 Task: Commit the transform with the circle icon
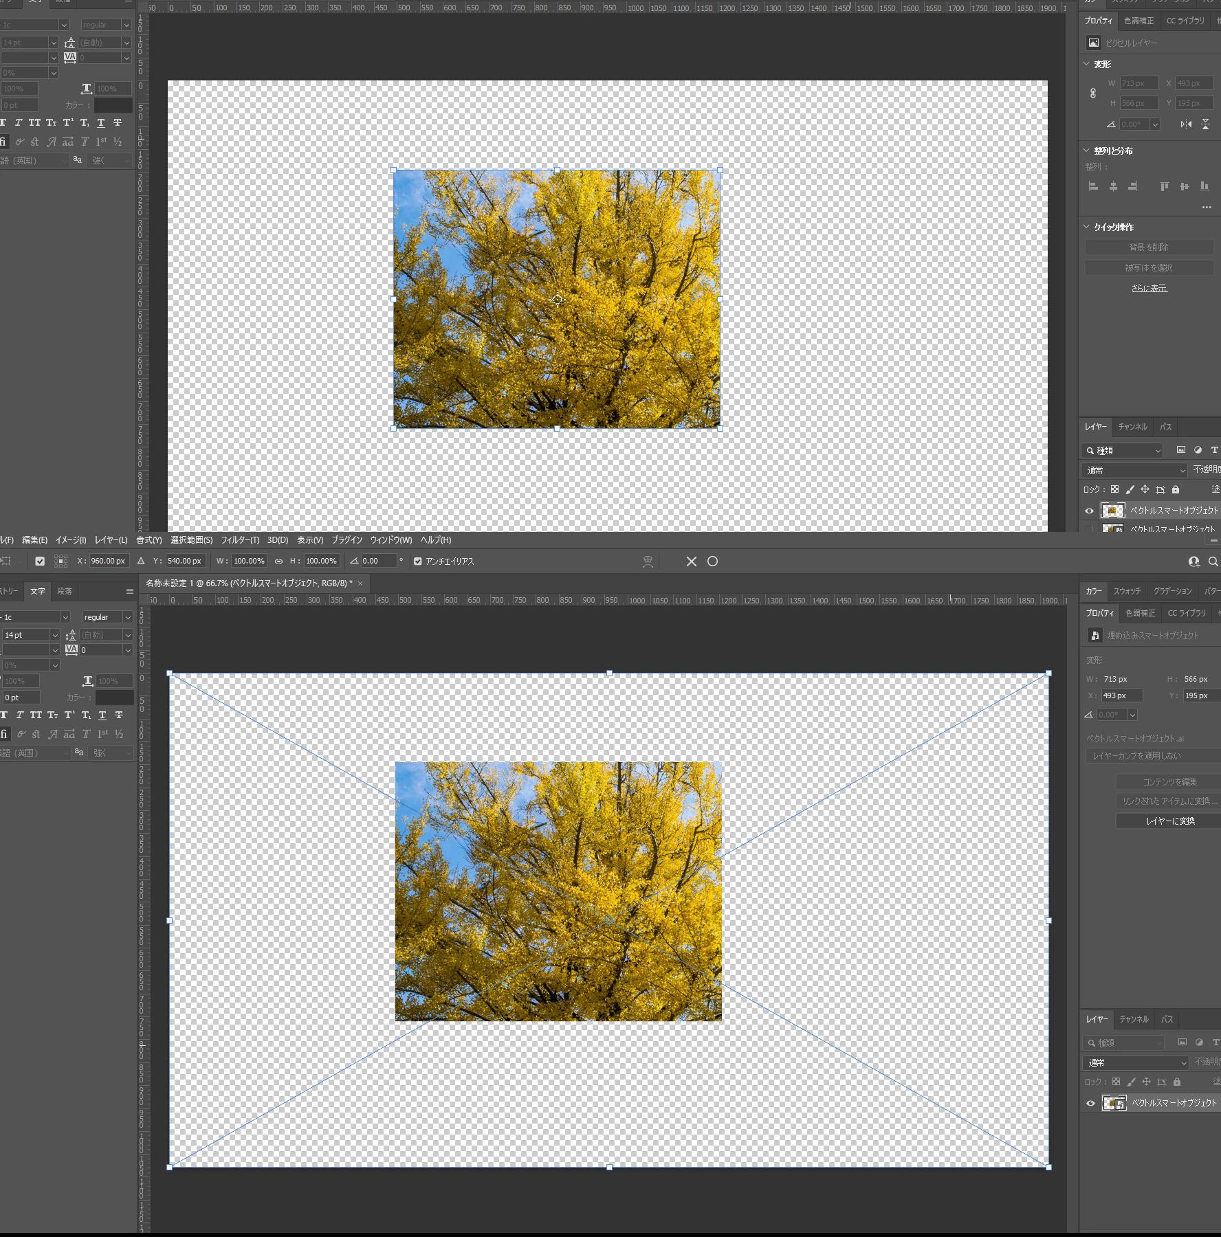(x=713, y=561)
